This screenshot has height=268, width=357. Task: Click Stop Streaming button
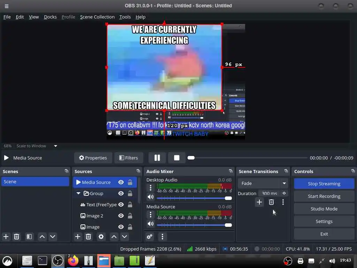pos(324,184)
